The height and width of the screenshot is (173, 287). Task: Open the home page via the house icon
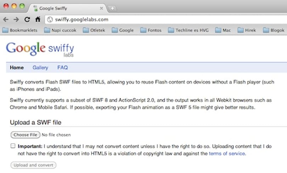tap(38, 19)
